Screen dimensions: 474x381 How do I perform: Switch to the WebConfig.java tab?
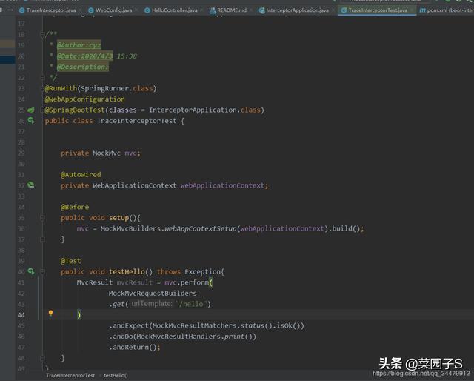113,10
